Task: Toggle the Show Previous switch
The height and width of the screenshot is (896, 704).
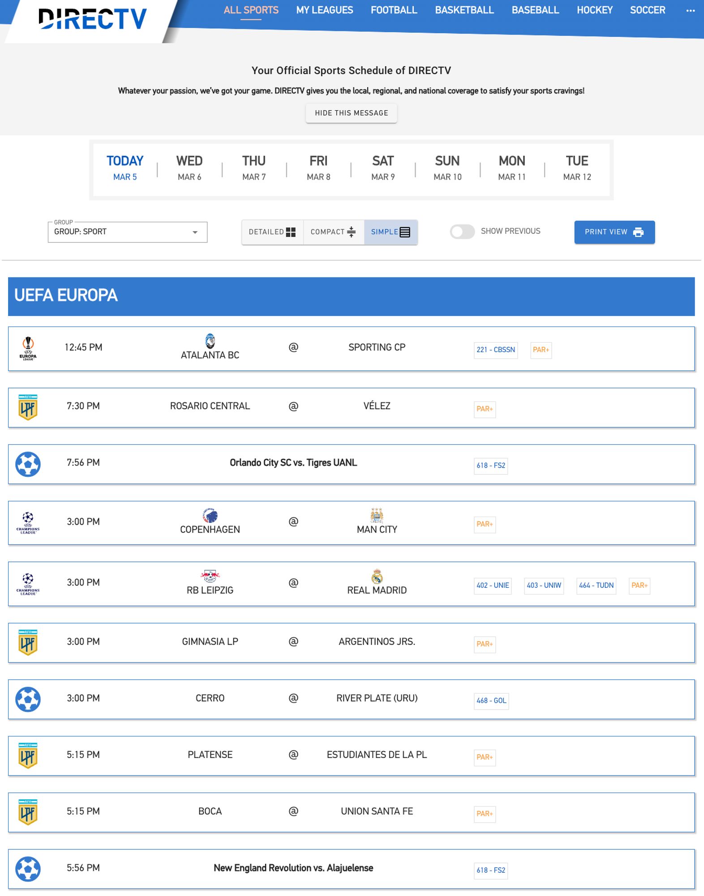Action: [x=462, y=232]
